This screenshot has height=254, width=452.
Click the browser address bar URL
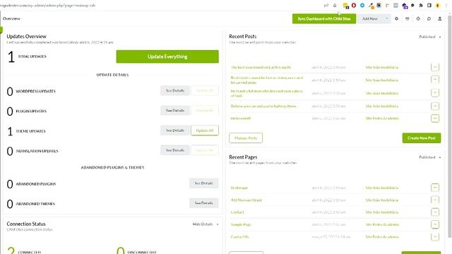[x=47, y=5]
